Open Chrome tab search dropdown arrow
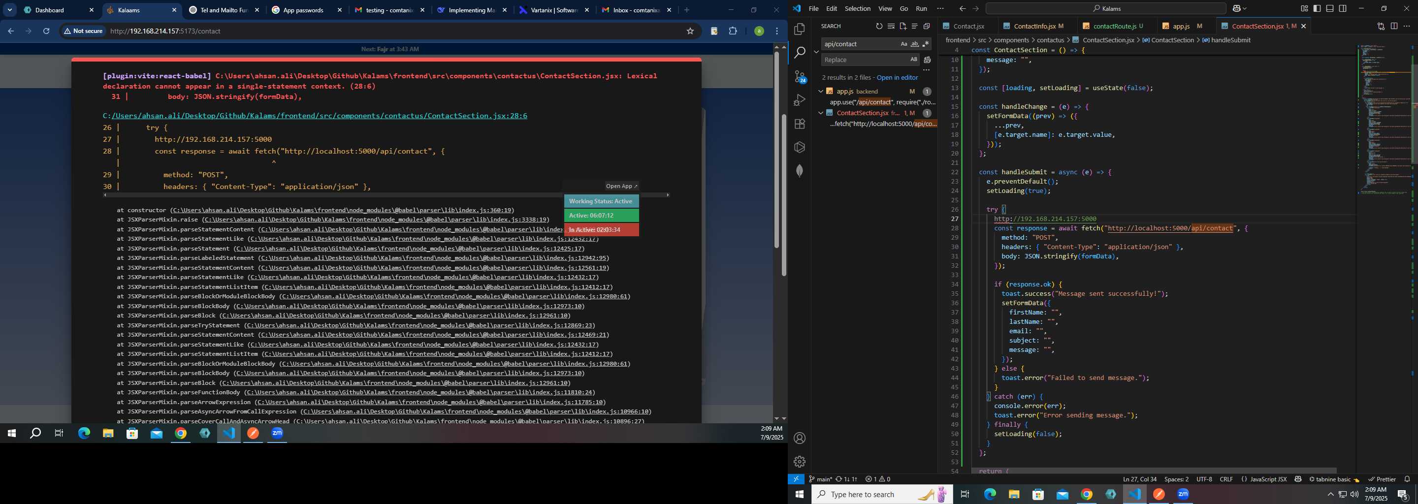The width and height of the screenshot is (1418, 504). [x=10, y=10]
